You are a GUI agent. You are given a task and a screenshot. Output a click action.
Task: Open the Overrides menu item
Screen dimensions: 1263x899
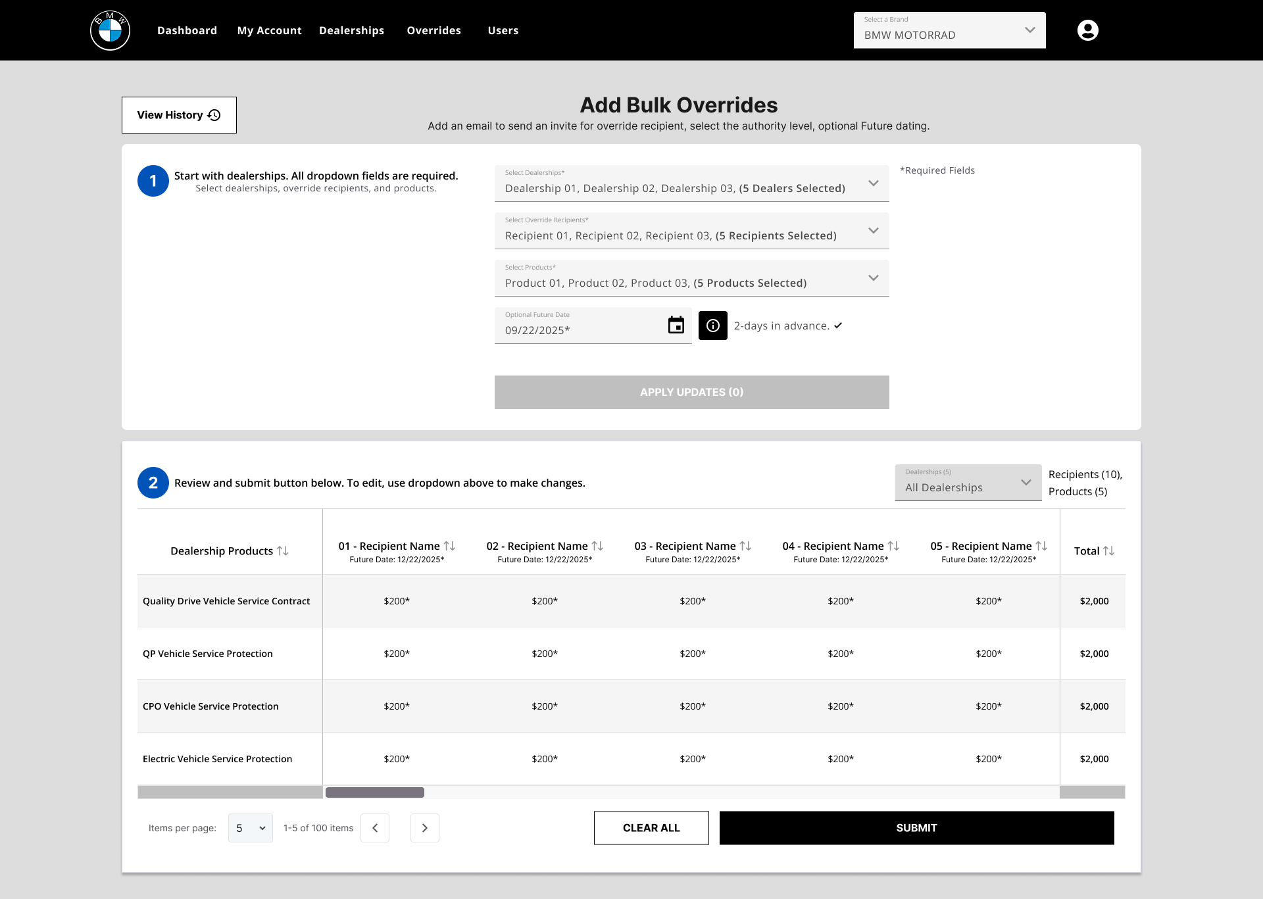coord(433,30)
